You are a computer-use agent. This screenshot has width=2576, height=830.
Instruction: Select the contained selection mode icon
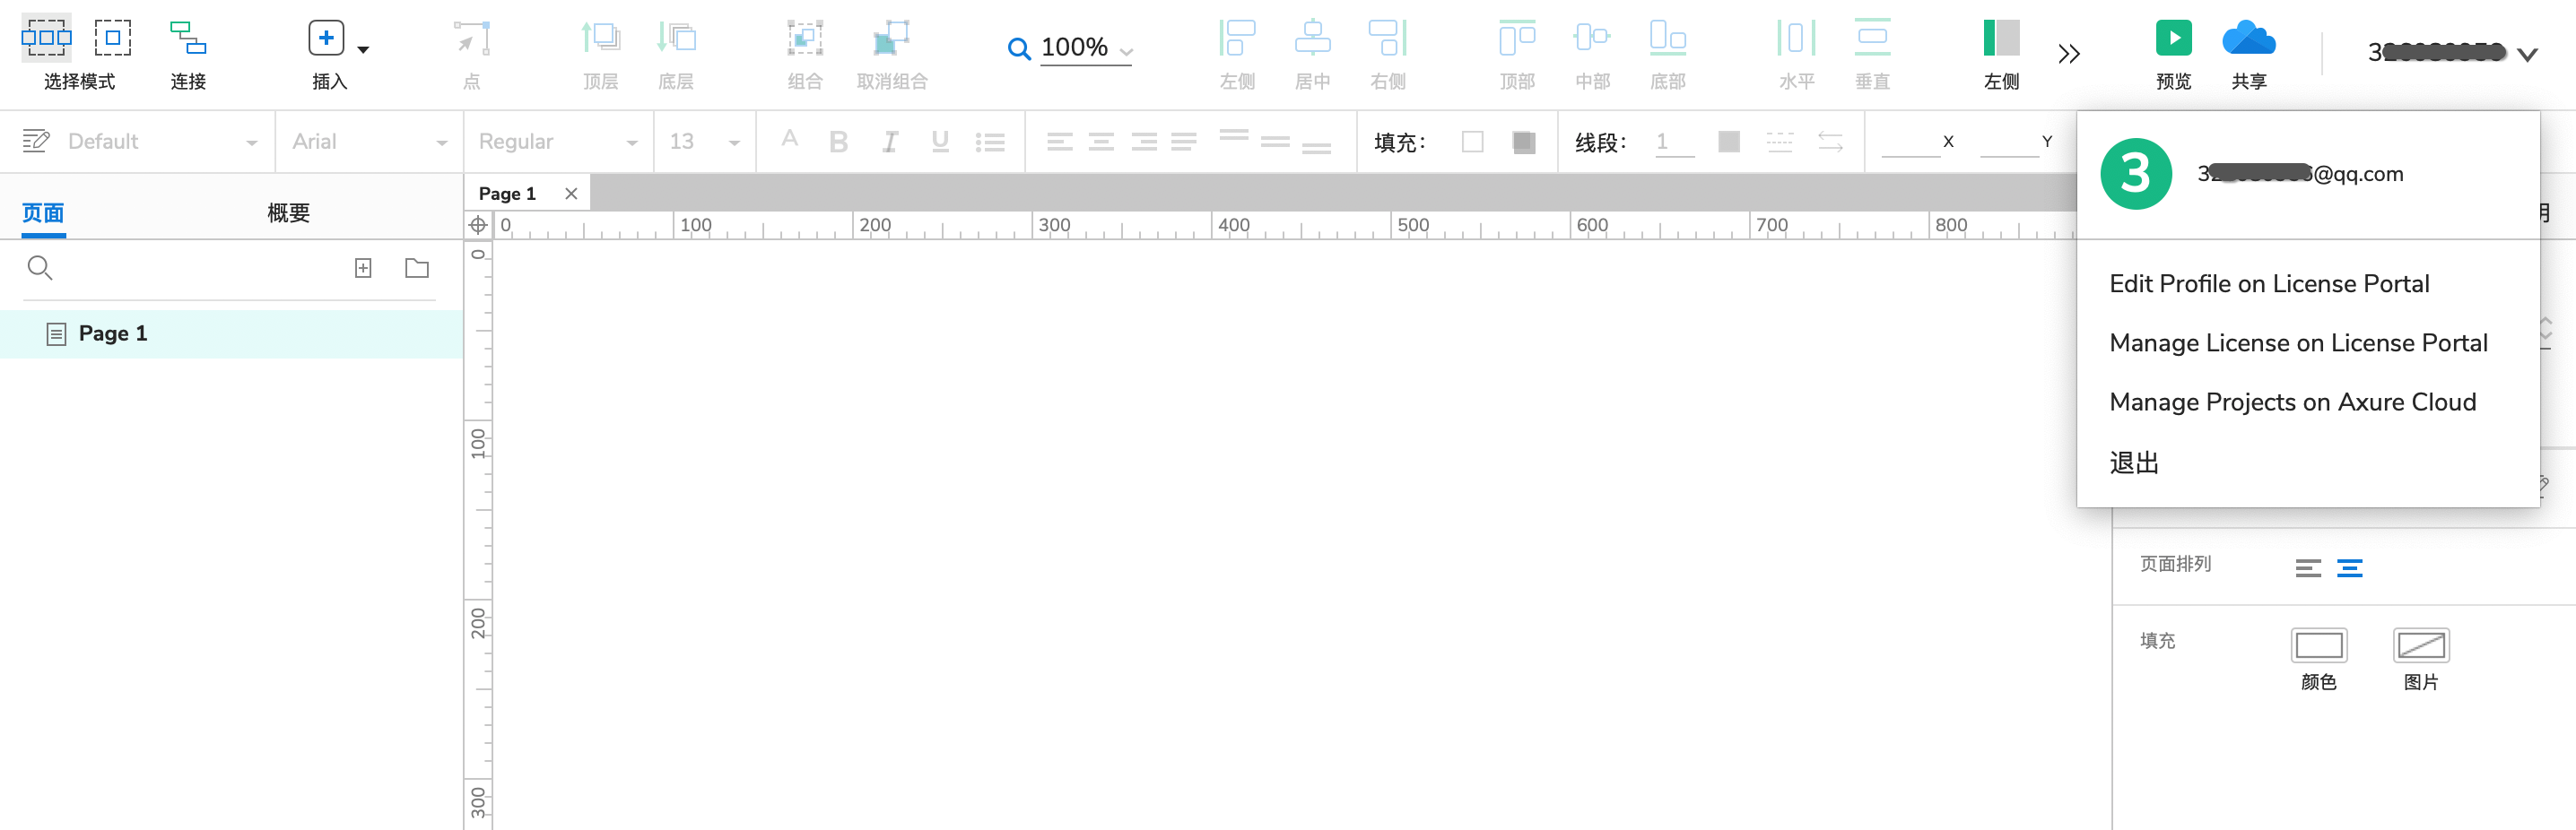point(113,38)
